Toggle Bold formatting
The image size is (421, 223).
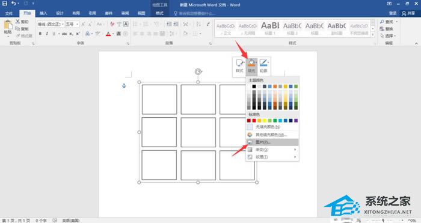(40, 34)
